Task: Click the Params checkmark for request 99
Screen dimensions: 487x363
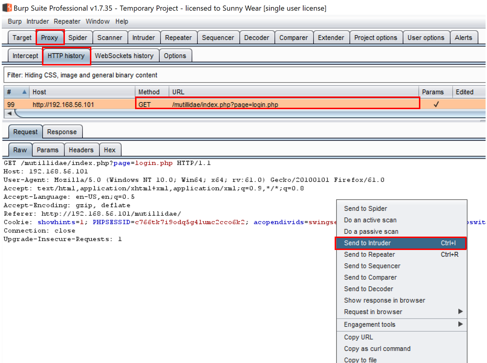Action: click(436, 104)
